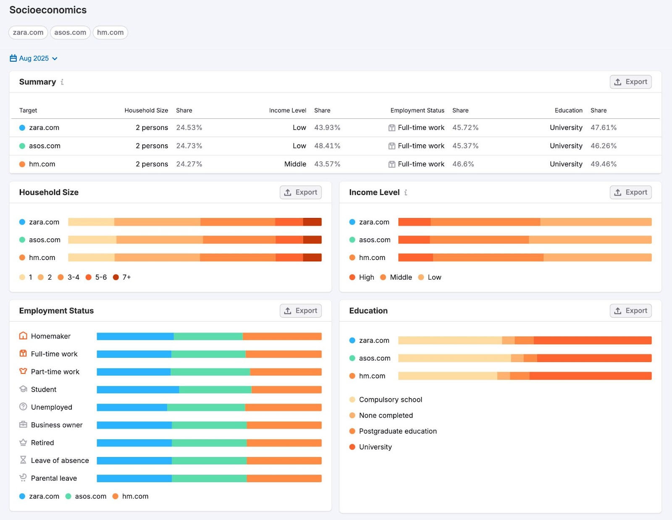Image resolution: width=672 pixels, height=520 pixels.
Task: Click the calendar icon beside Aug 2025
Action: (13, 58)
